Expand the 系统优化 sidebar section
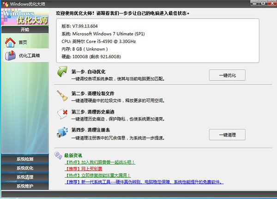Screen dimensions: 277x199 point(24,168)
